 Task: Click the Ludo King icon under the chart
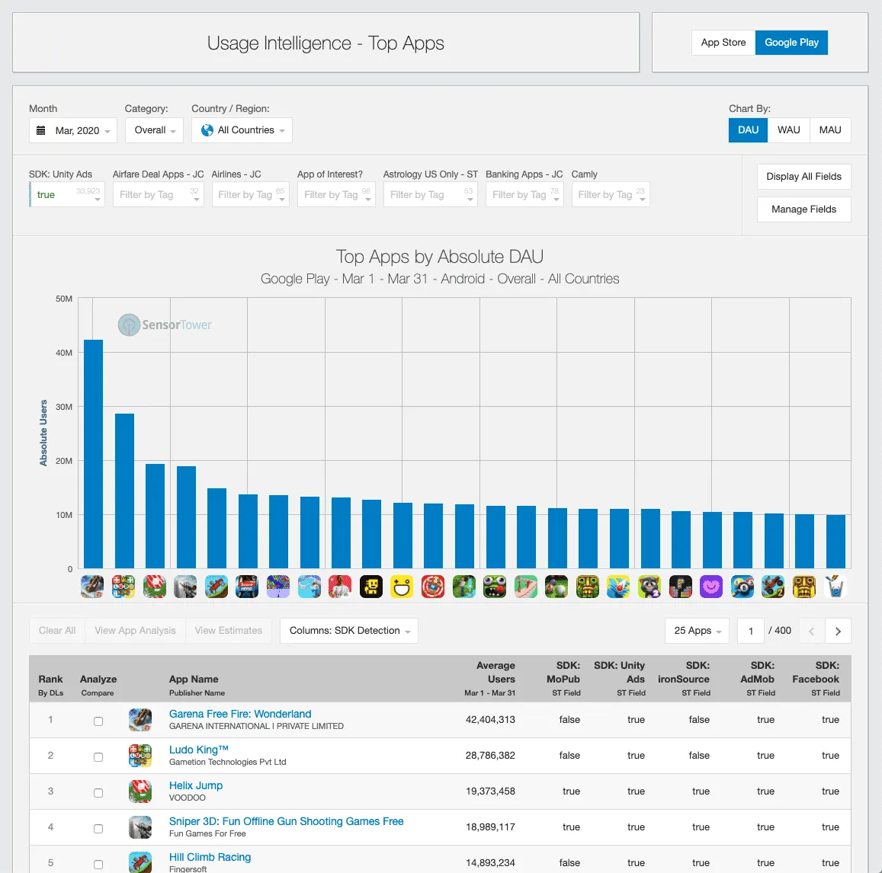tap(123, 587)
